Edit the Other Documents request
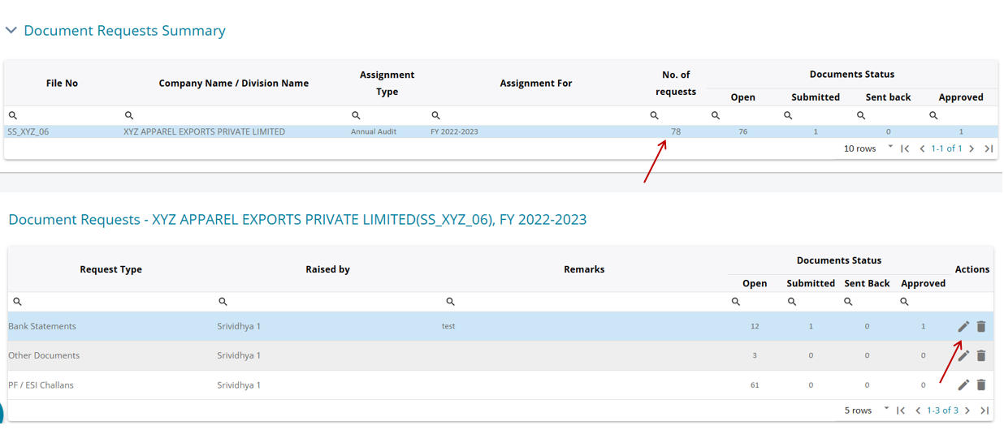This screenshot has width=1004, height=434. point(963,355)
